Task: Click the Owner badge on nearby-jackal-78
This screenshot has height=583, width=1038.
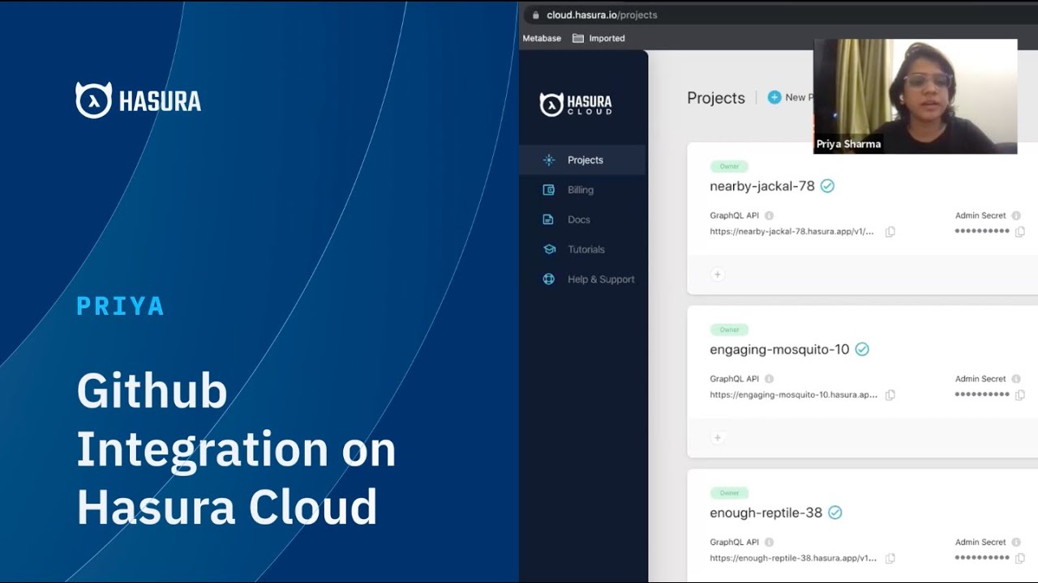Action: [729, 167]
